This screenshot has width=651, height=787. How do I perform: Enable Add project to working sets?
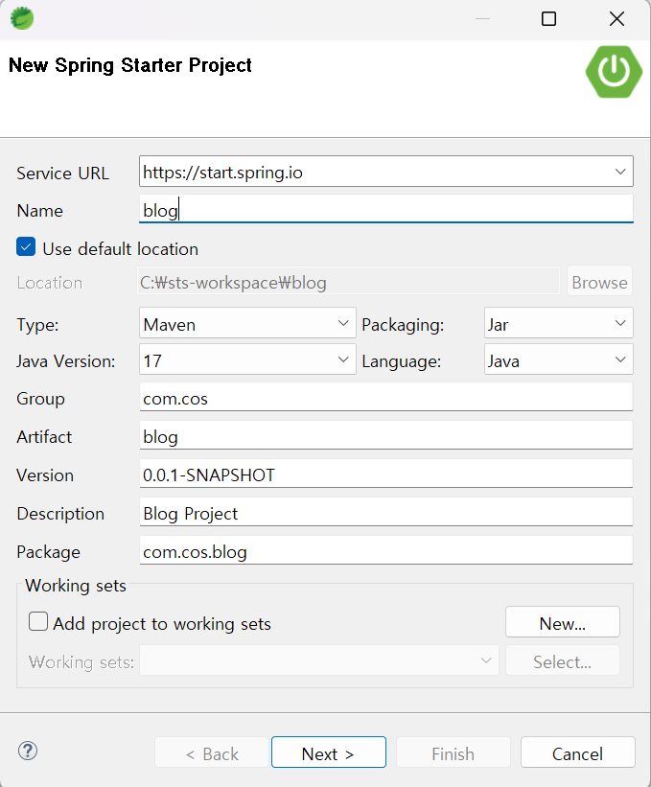[38, 621]
